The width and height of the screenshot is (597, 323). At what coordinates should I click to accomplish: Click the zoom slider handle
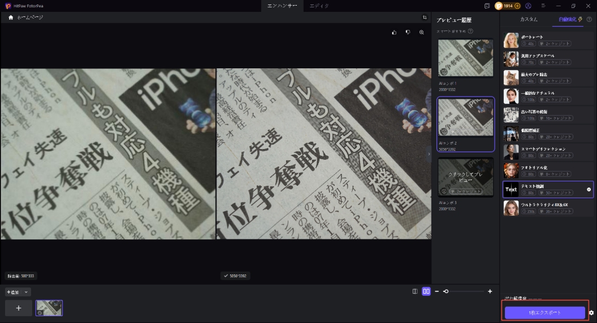pos(446,291)
